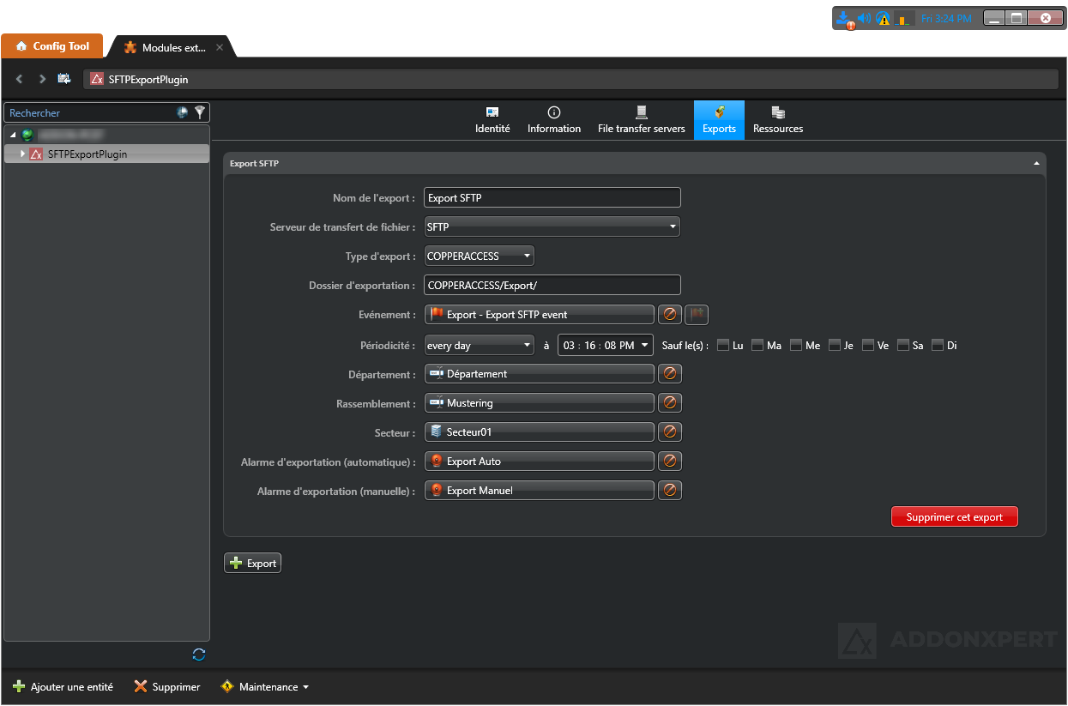Open the Type d'export COPPERACCESS dropdown
This screenshot has height=706, width=1068.
(x=480, y=256)
